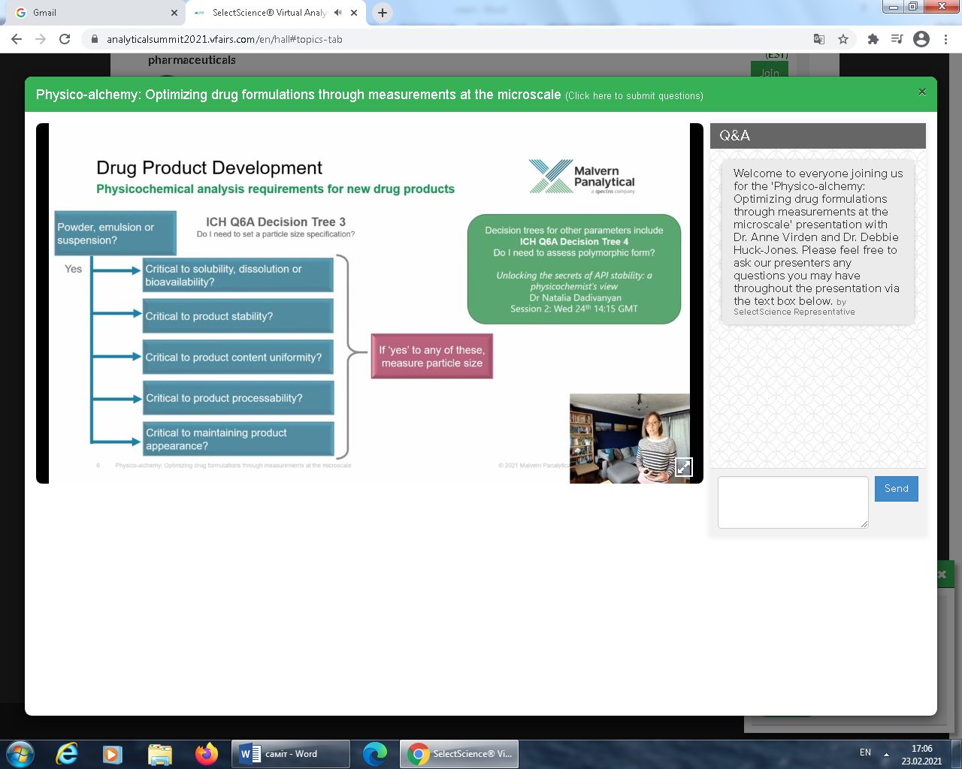Screen dimensions: 962x769
Task: Click the translate page icon
Action: pos(819,39)
